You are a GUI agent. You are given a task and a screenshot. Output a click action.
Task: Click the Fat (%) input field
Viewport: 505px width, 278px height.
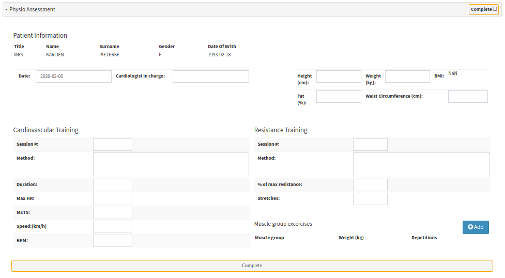339,97
